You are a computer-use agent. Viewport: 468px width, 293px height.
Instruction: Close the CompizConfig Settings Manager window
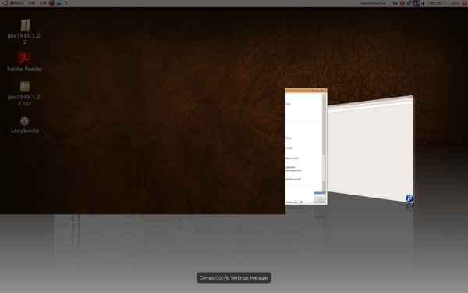click(324, 90)
